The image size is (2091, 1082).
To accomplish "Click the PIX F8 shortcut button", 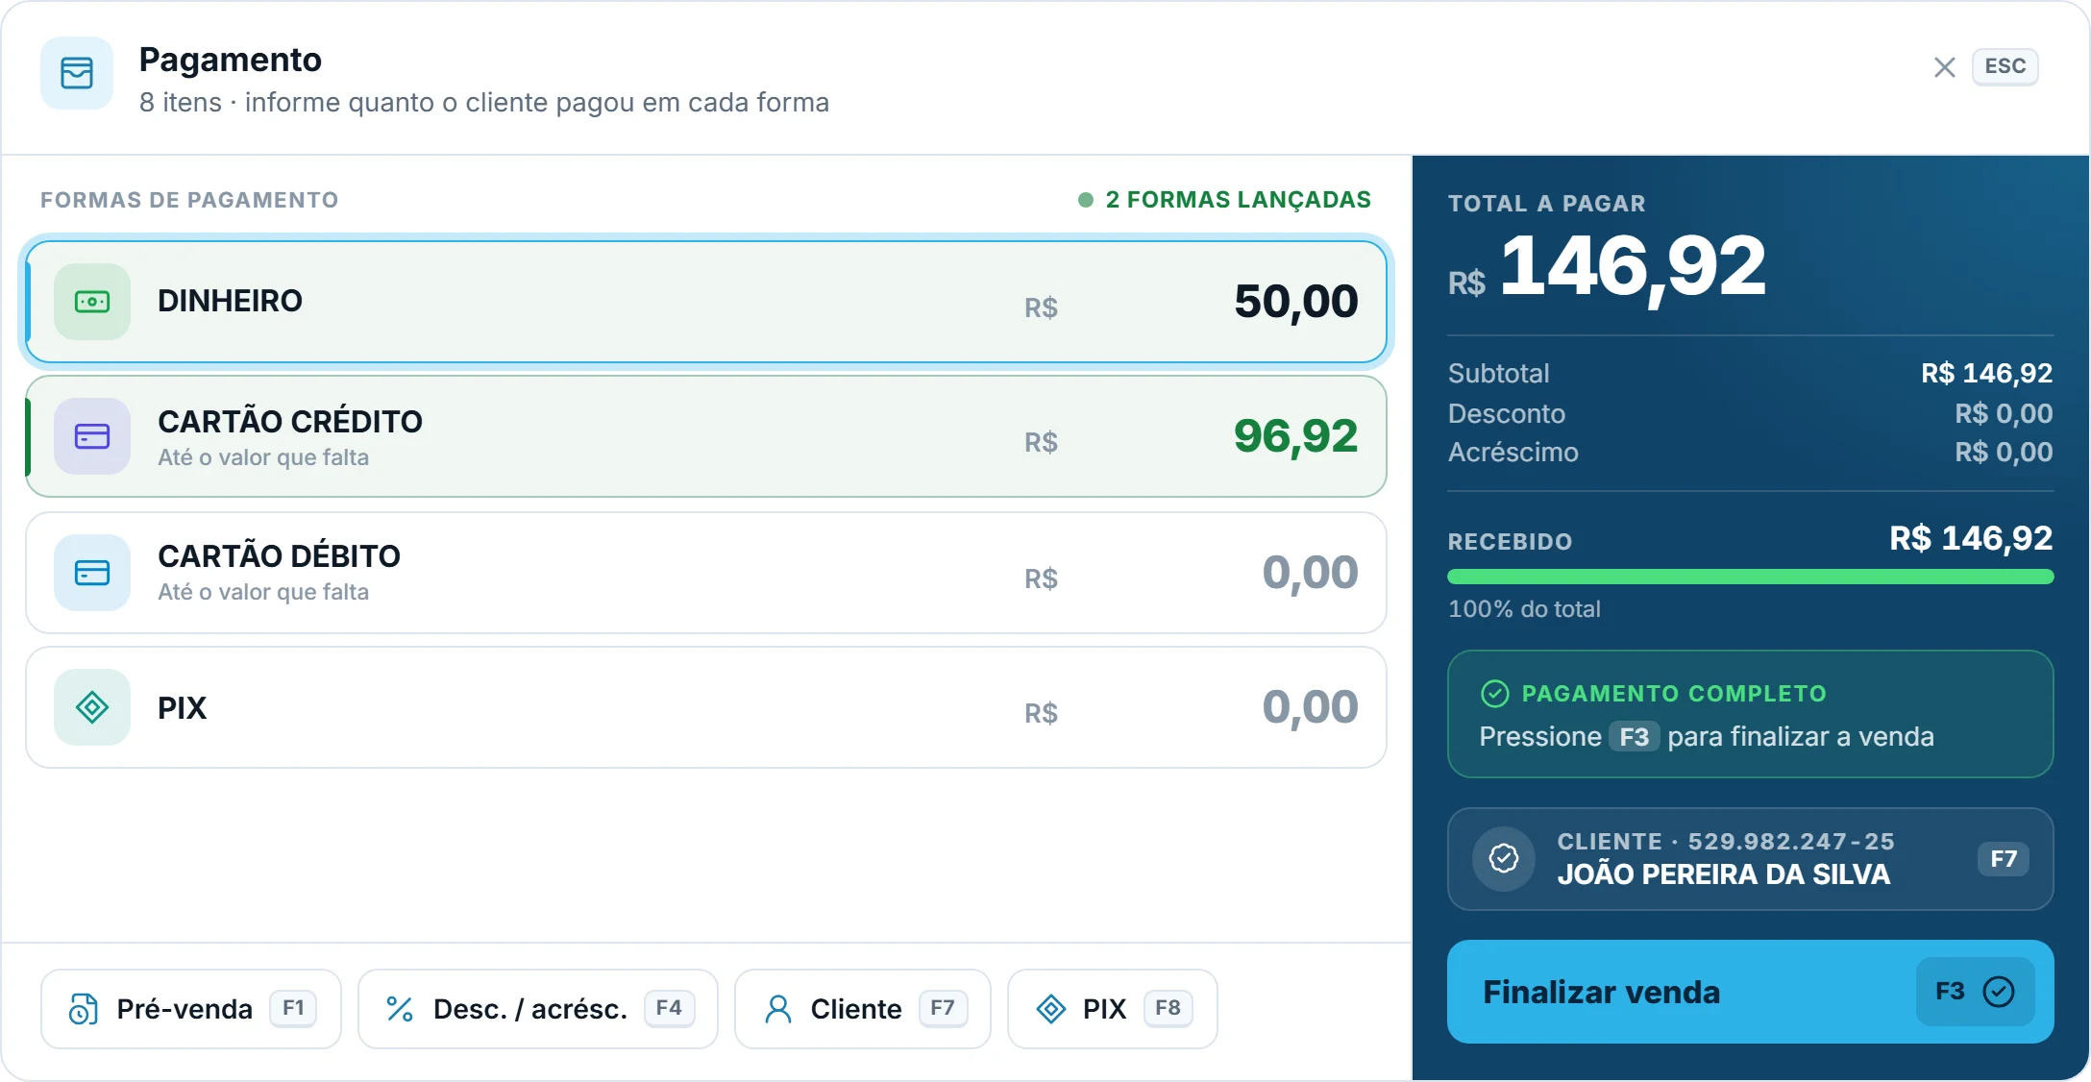I will click(1113, 1009).
